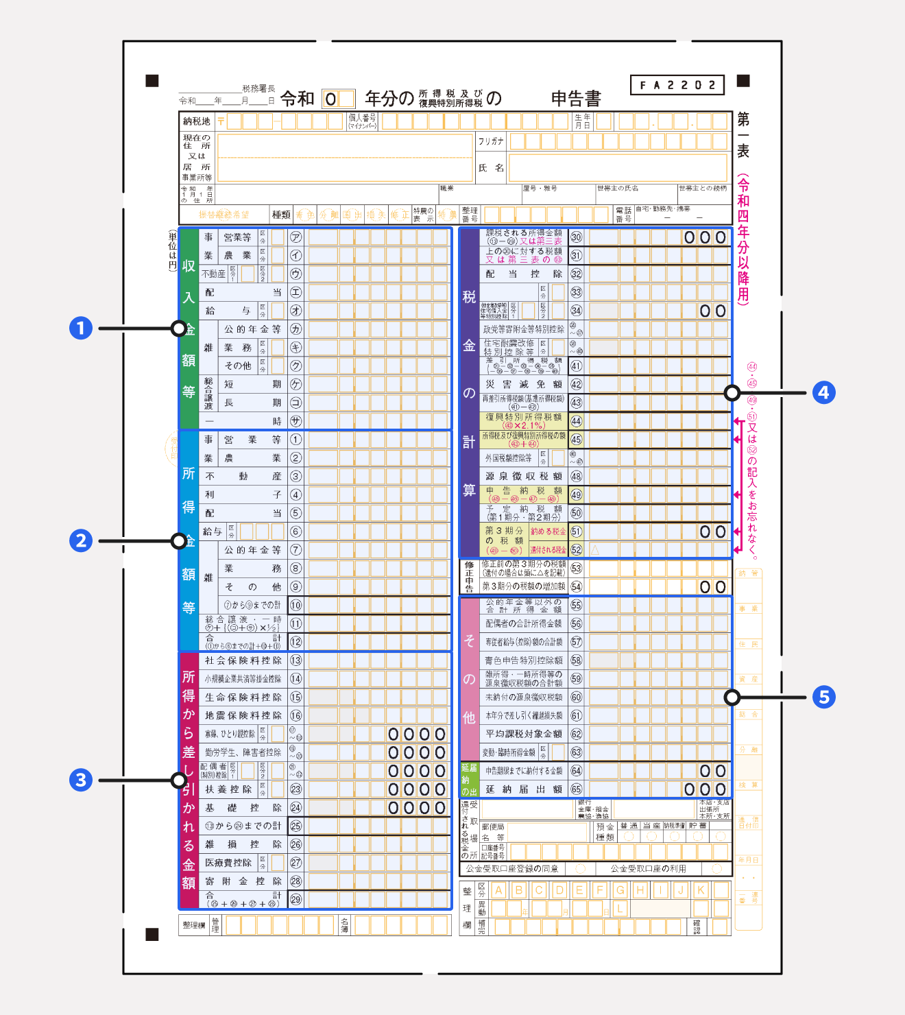905x1015 pixels.
Task: Click the 口座番号 記号番号 boxes
Action: [x=618, y=852]
